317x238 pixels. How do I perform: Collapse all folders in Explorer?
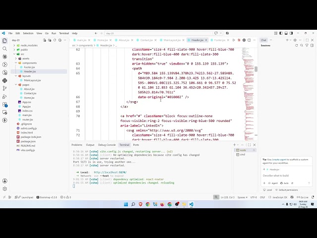[60, 40]
